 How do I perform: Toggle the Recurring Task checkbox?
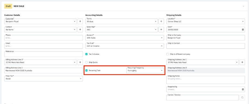(x=86, y=70)
